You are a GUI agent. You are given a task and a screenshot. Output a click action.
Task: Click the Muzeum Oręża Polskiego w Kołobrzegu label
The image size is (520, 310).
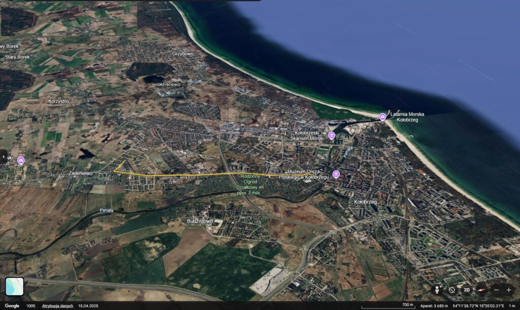pos(304,174)
